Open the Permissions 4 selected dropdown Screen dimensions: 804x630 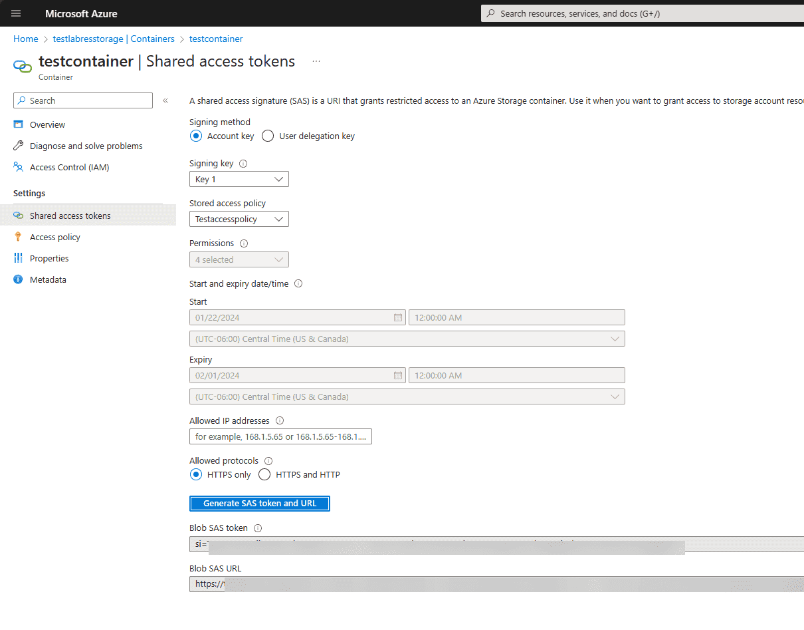(x=239, y=259)
